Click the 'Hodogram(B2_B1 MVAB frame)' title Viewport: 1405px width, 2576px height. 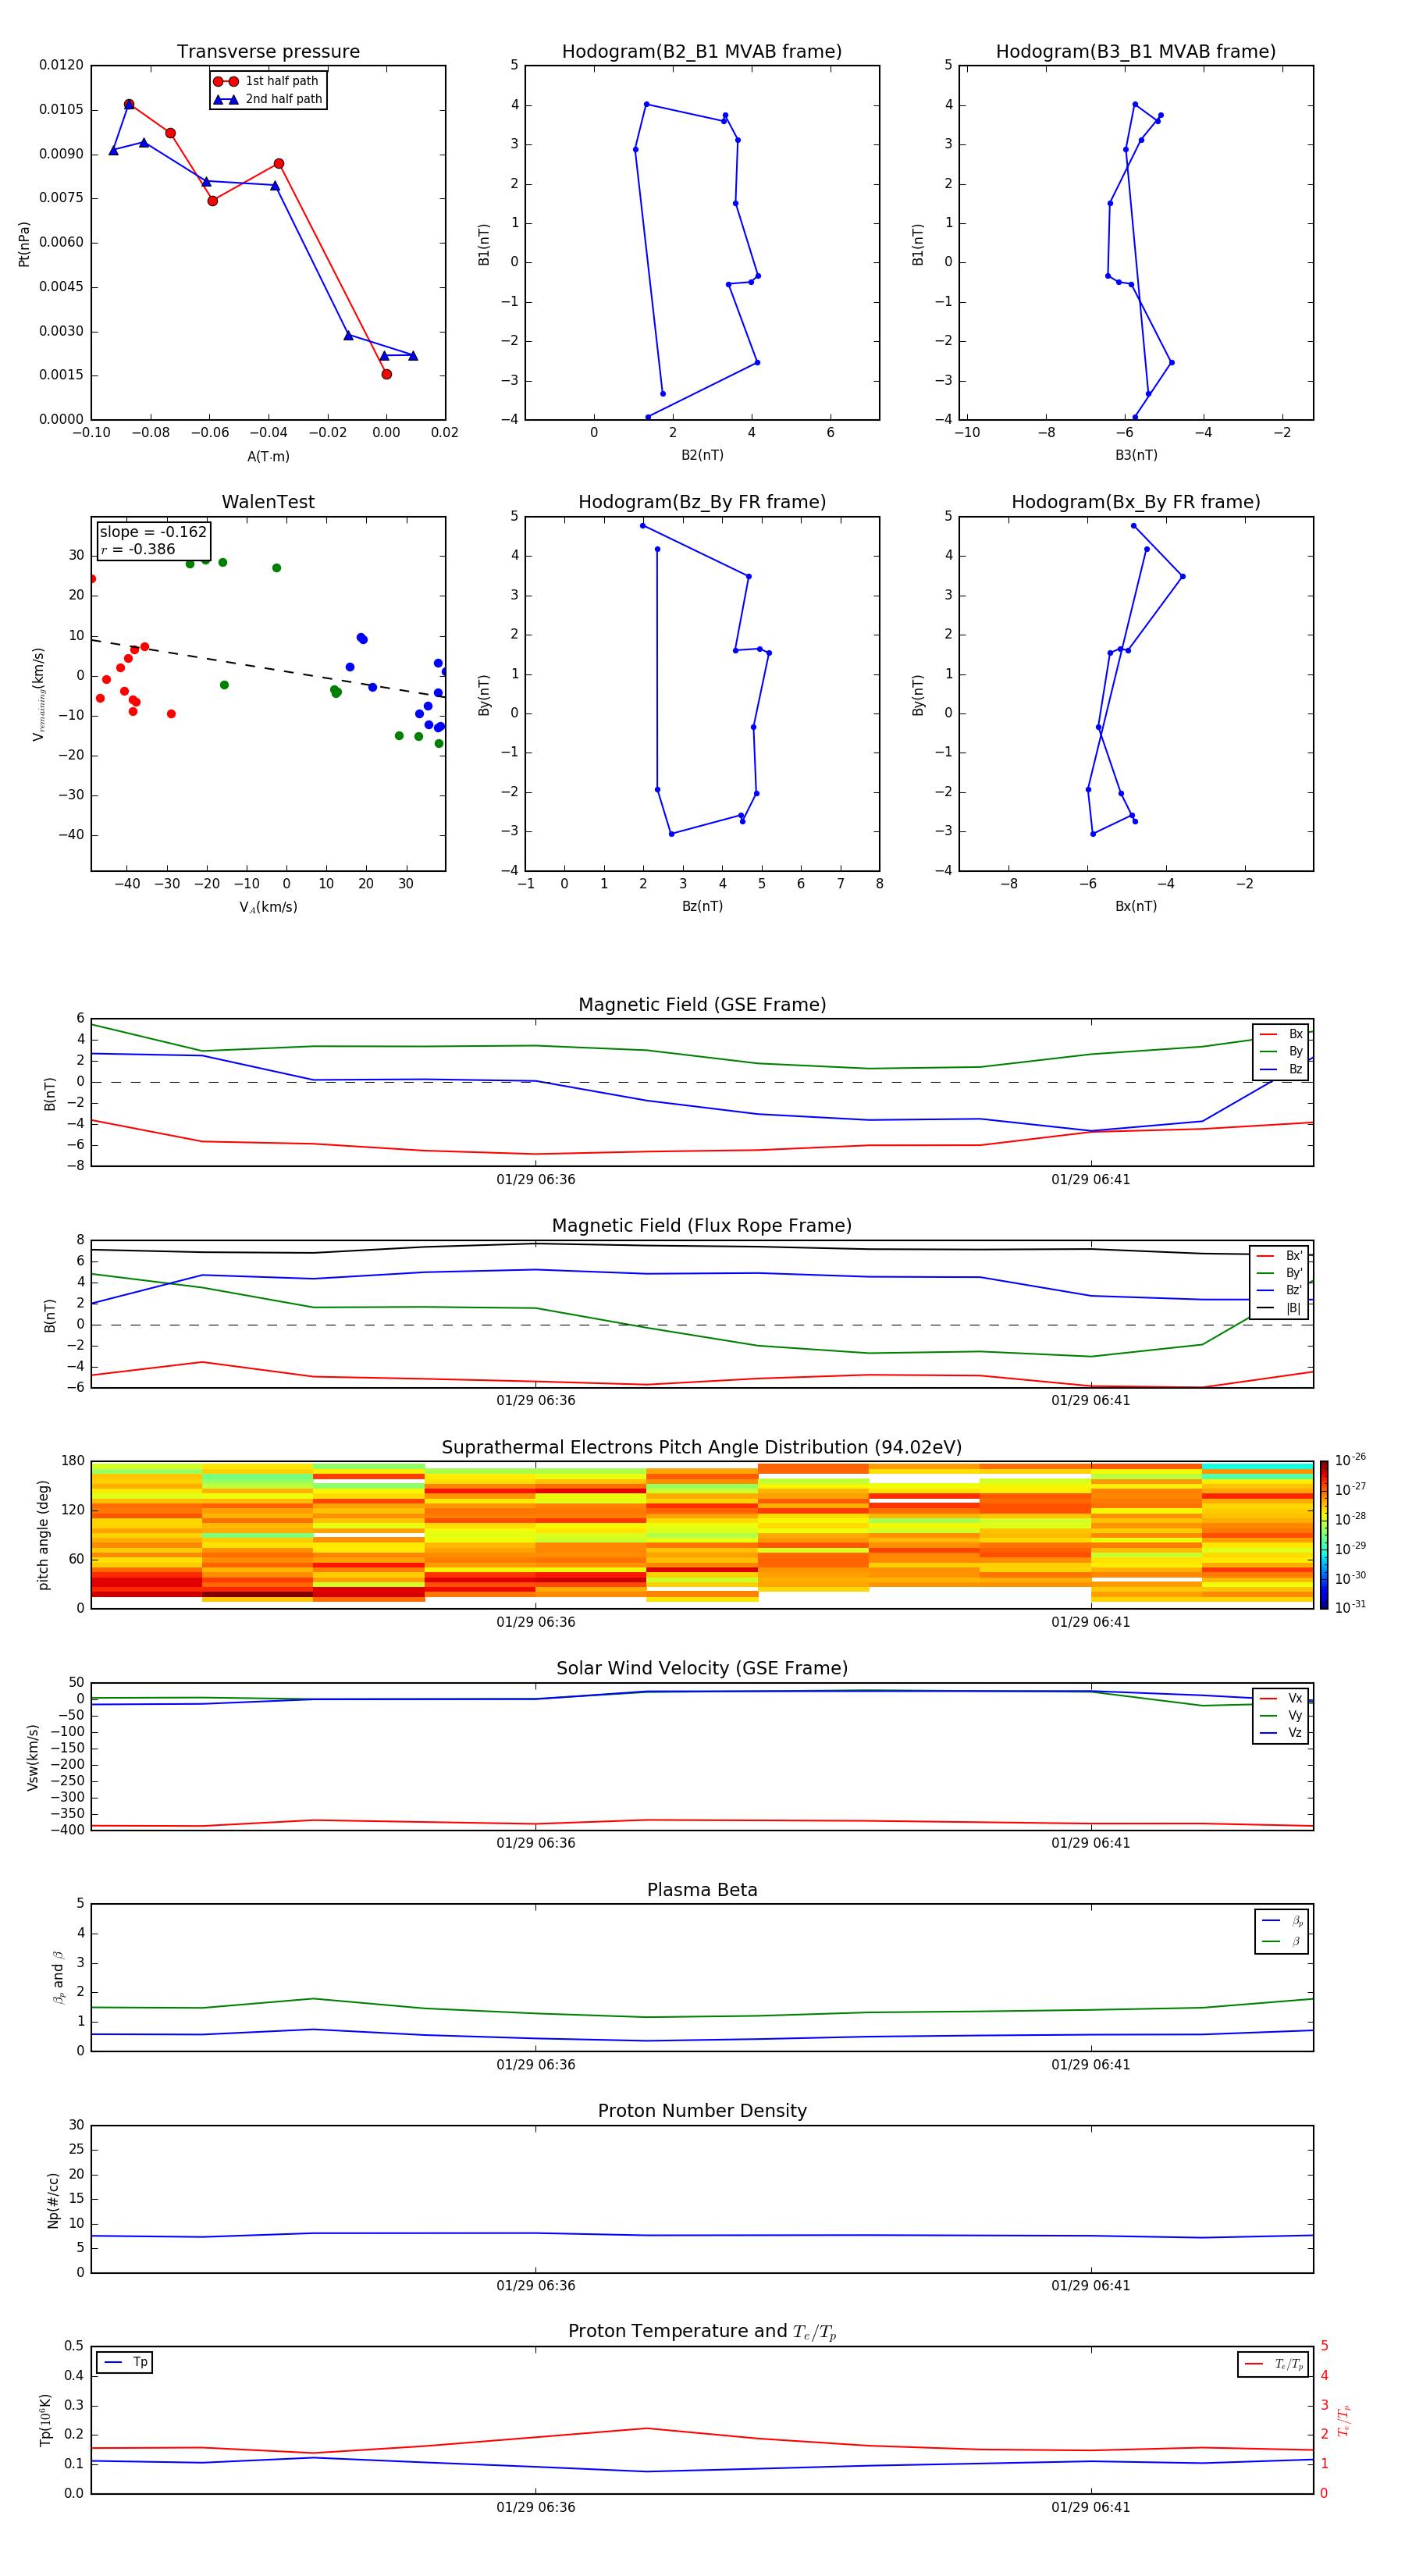pos(702,51)
